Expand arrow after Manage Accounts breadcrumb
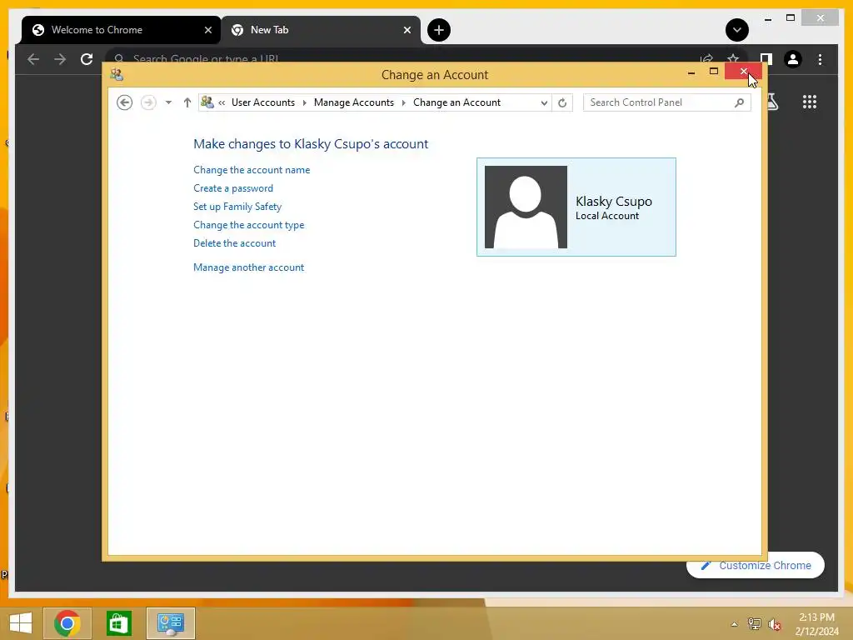 tap(404, 102)
